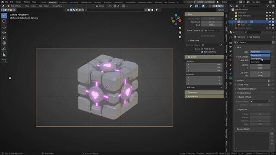Select the Annotate tool
The height and width of the screenshot is (155, 276).
[x=4, y=49]
